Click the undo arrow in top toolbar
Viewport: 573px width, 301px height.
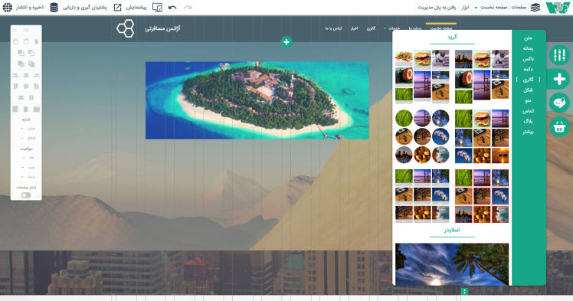coord(172,8)
